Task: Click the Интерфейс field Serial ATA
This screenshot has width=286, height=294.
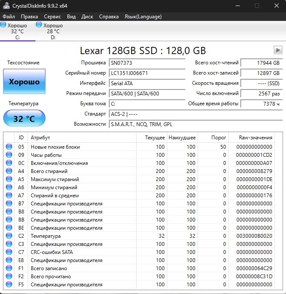Action: tap(147, 83)
